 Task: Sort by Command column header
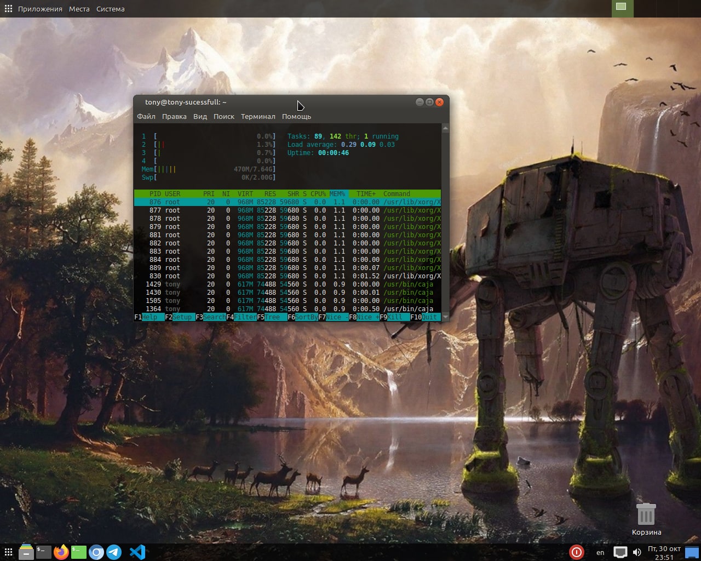pos(397,194)
